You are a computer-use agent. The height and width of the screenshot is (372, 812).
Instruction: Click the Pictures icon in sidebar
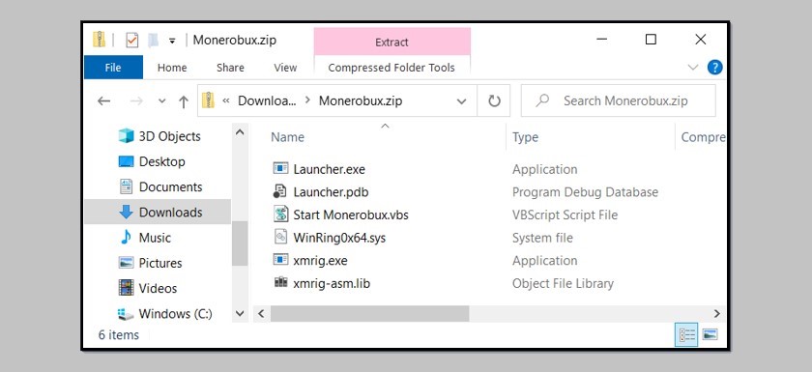pyautogui.click(x=126, y=263)
